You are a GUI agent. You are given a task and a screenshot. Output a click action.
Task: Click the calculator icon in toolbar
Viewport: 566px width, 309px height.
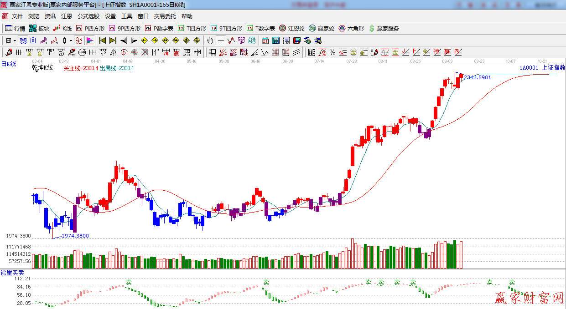click(275, 41)
